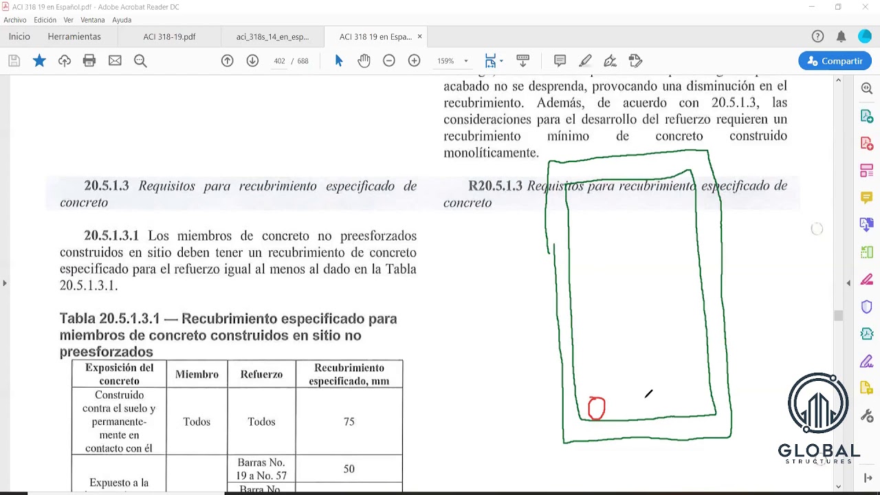
Task: Open the Edición menu
Action: [45, 20]
